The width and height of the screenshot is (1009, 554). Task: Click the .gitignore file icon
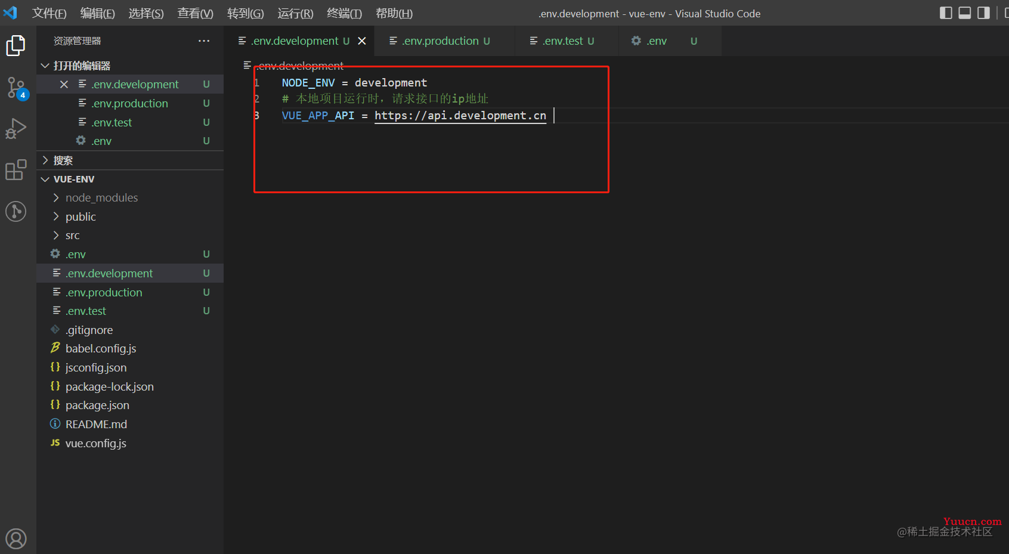point(55,329)
